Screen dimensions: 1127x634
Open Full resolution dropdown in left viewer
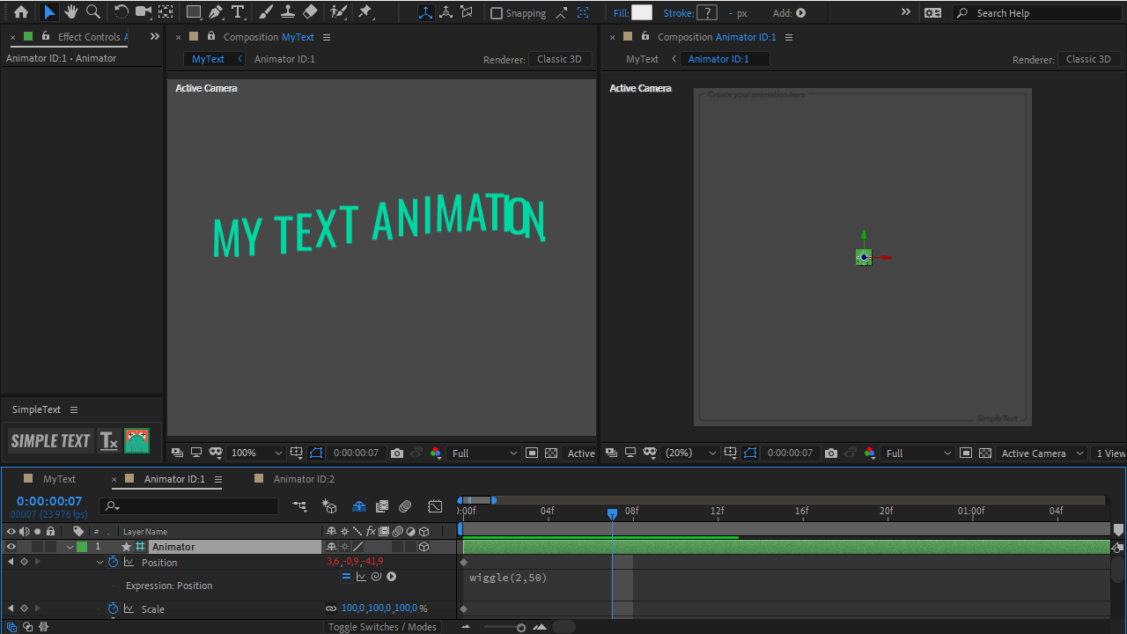pos(484,453)
